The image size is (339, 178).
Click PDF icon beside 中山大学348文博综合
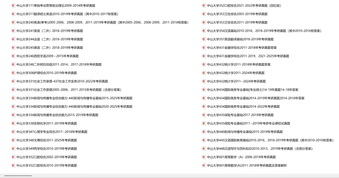[x=13, y=140]
